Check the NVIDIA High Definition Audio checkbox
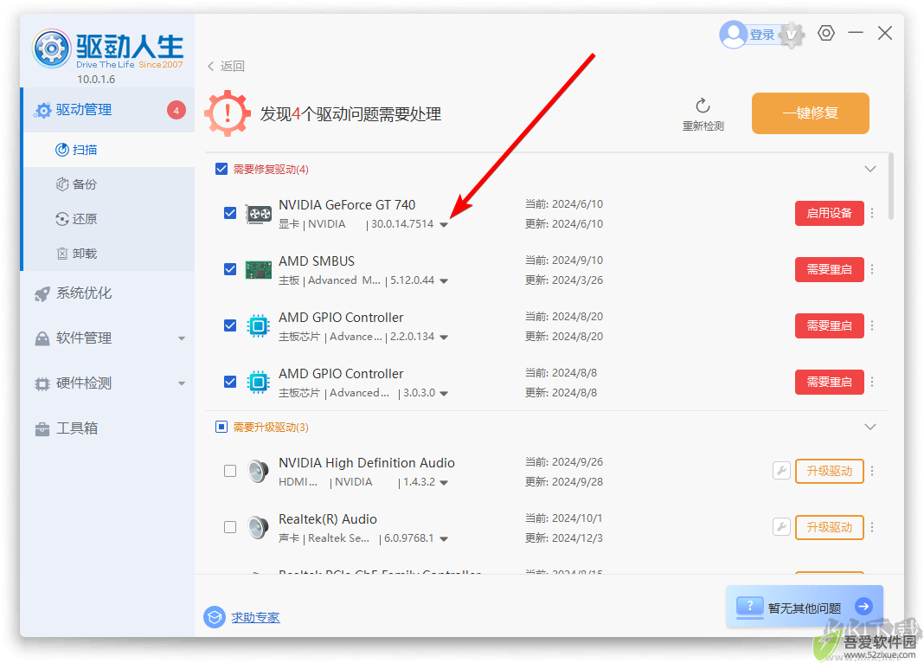The image size is (924, 663). click(x=230, y=471)
